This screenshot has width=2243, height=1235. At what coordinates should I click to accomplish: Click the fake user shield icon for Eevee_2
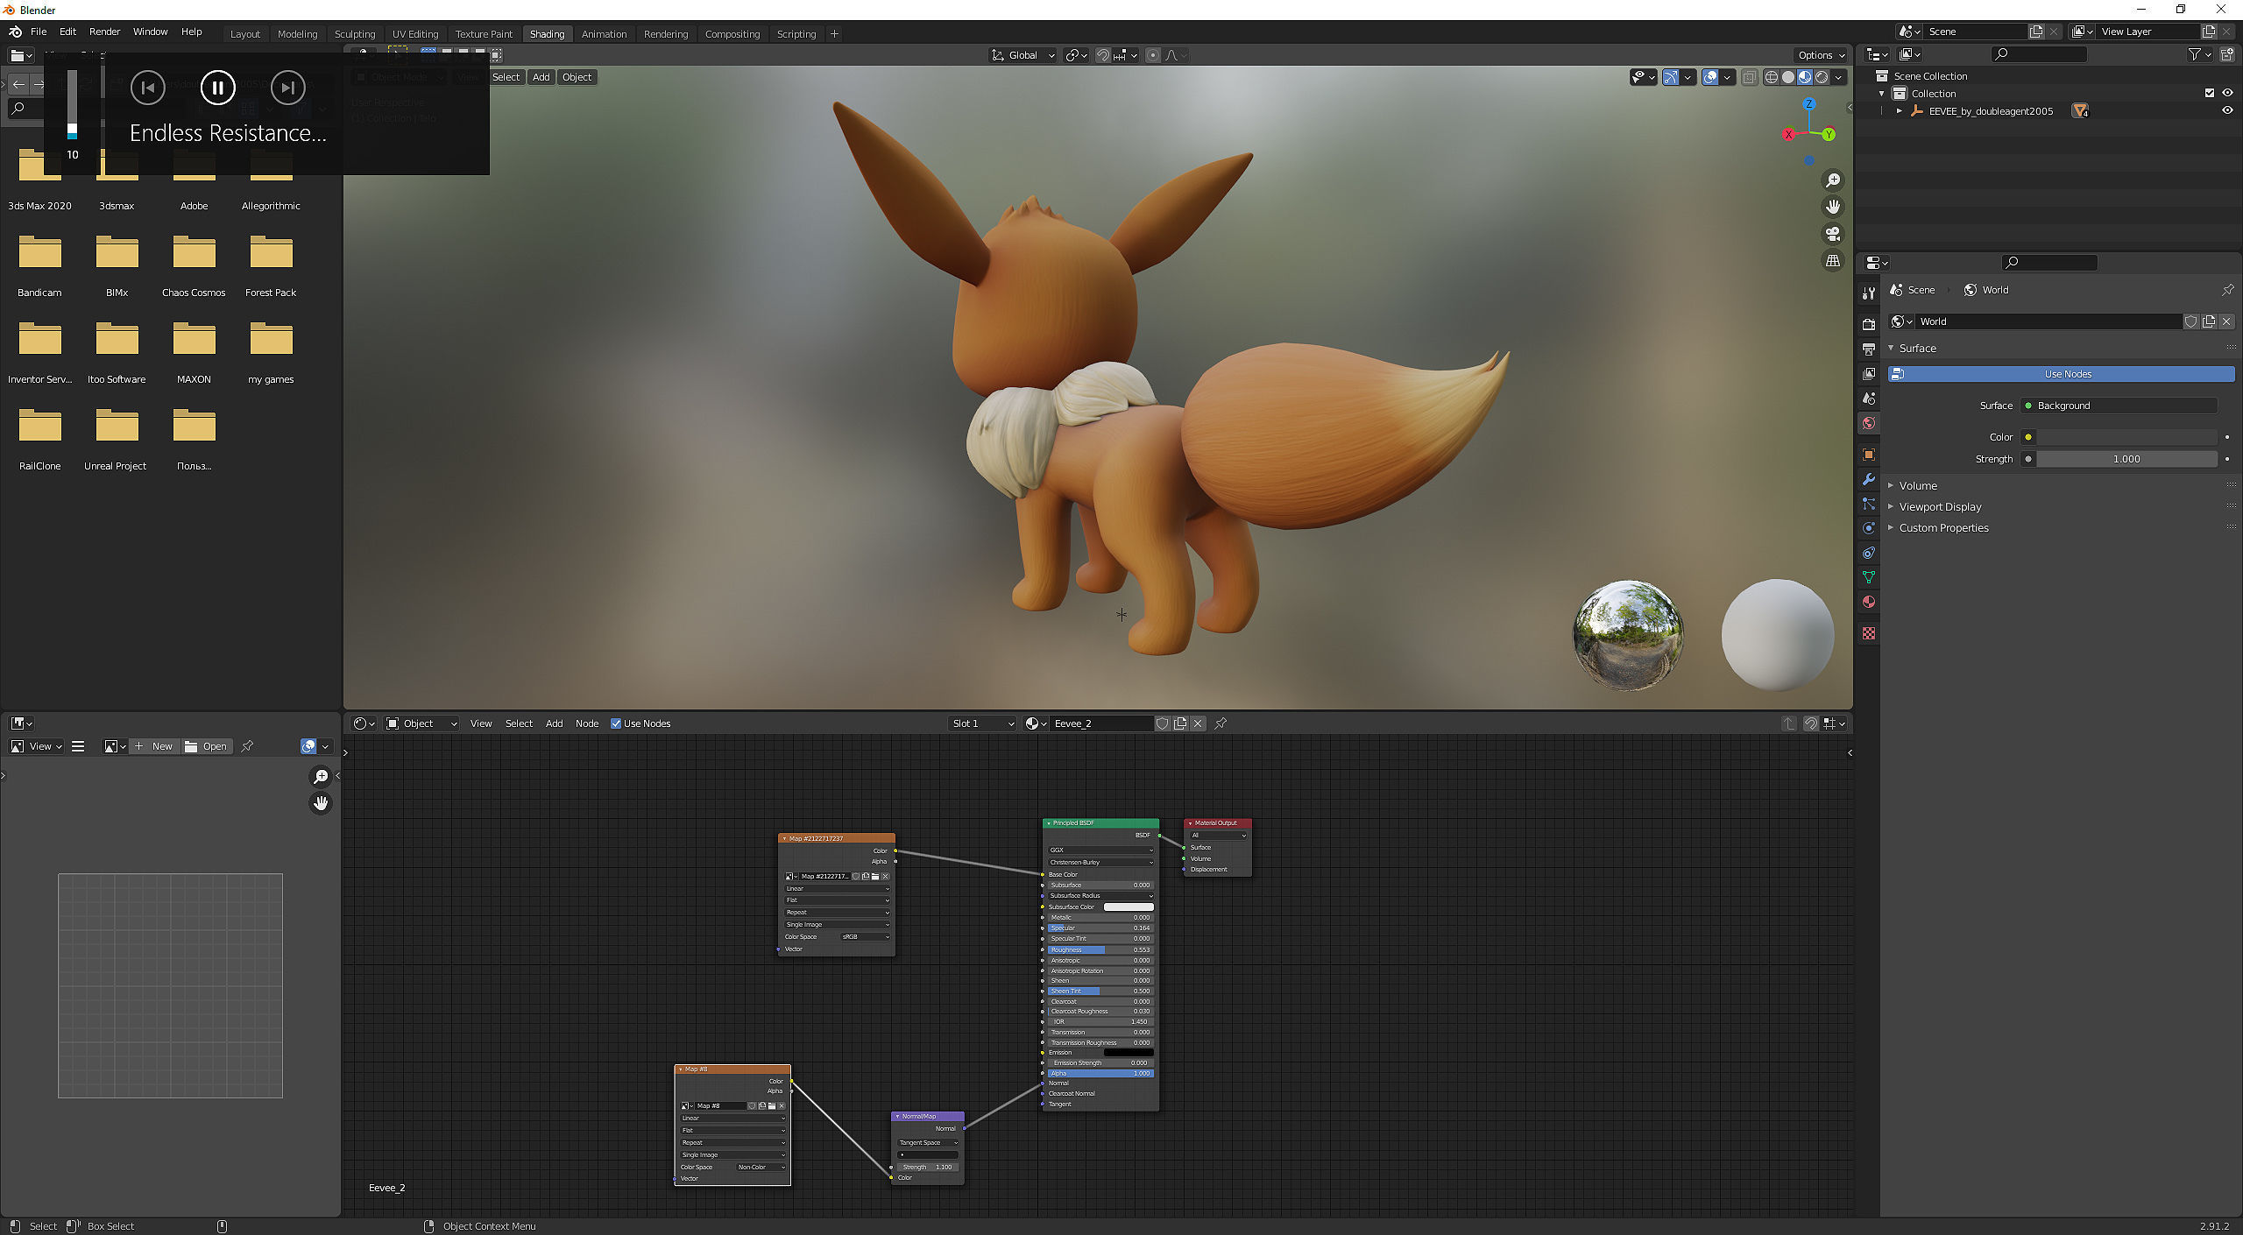coord(1163,723)
